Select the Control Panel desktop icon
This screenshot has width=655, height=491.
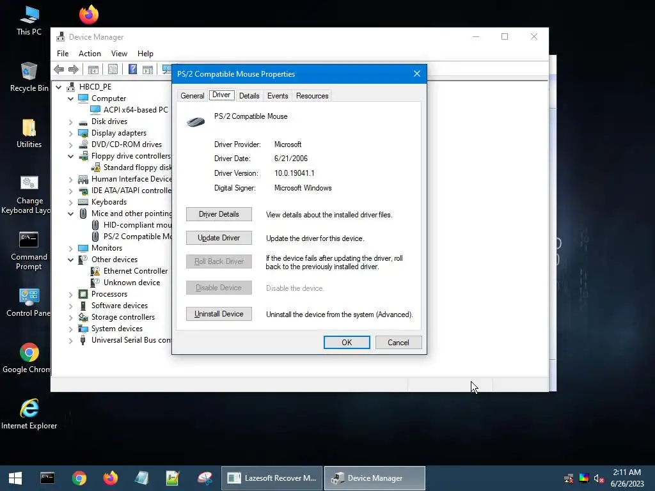tap(28, 302)
